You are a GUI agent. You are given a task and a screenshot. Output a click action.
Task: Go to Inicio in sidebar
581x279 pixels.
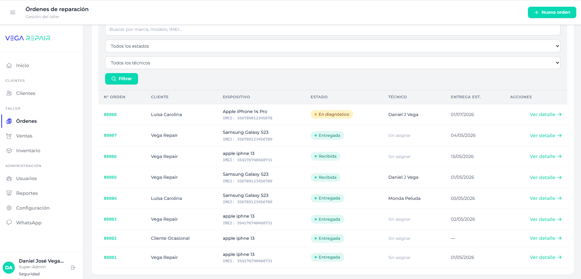(42, 65)
